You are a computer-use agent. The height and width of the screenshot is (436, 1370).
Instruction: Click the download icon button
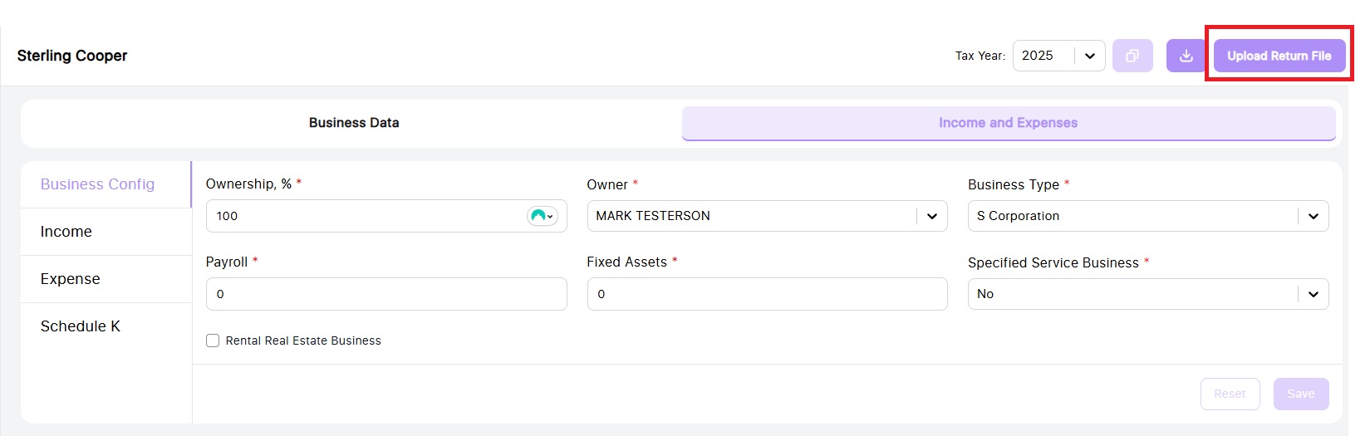tap(1186, 56)
